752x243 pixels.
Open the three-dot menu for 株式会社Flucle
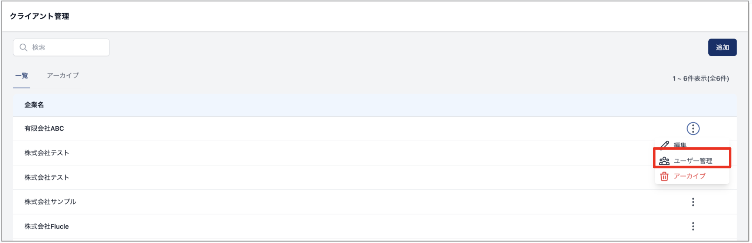pos(693,226)
